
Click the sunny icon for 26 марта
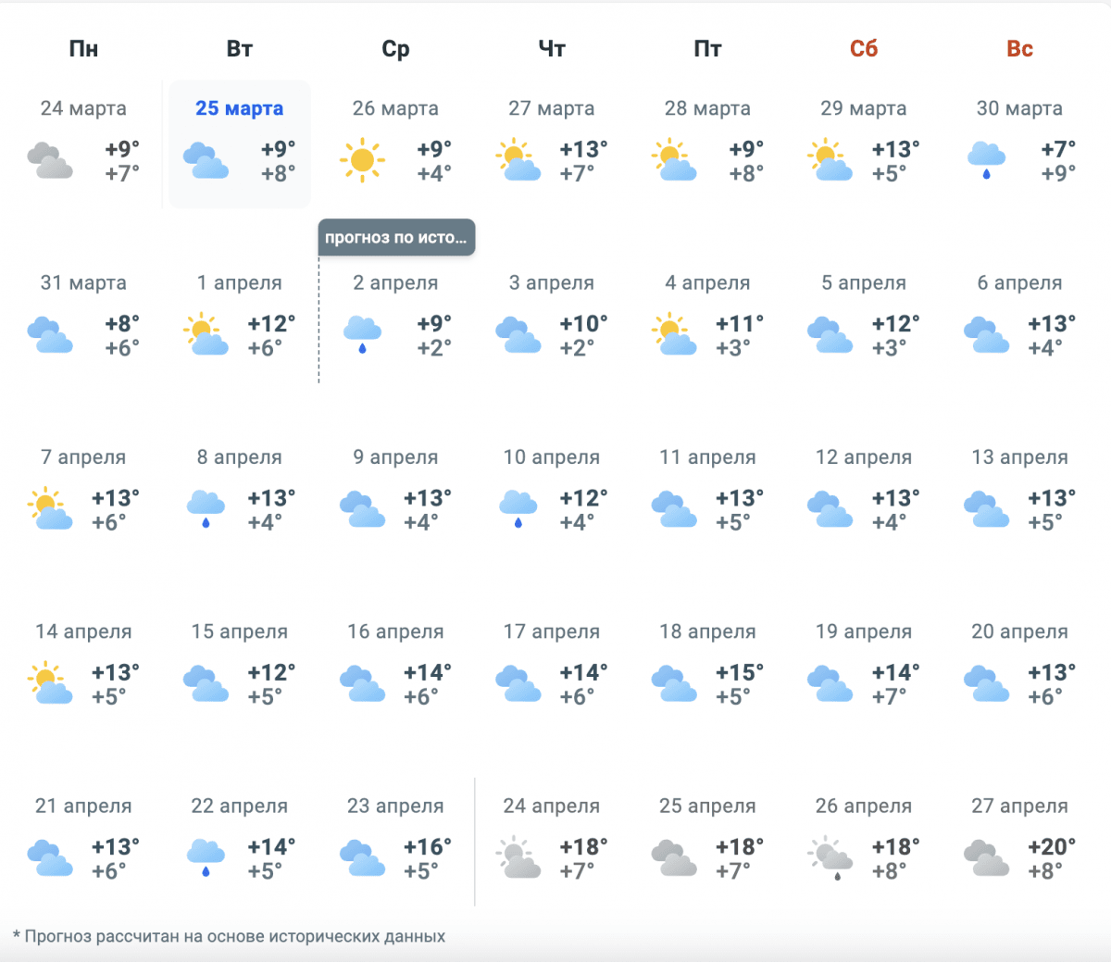point(362,160)
